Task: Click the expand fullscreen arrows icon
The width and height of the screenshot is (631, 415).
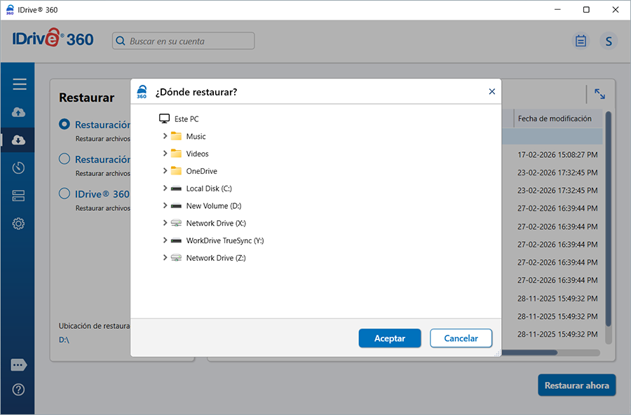Action: click(x=599, y=94)
